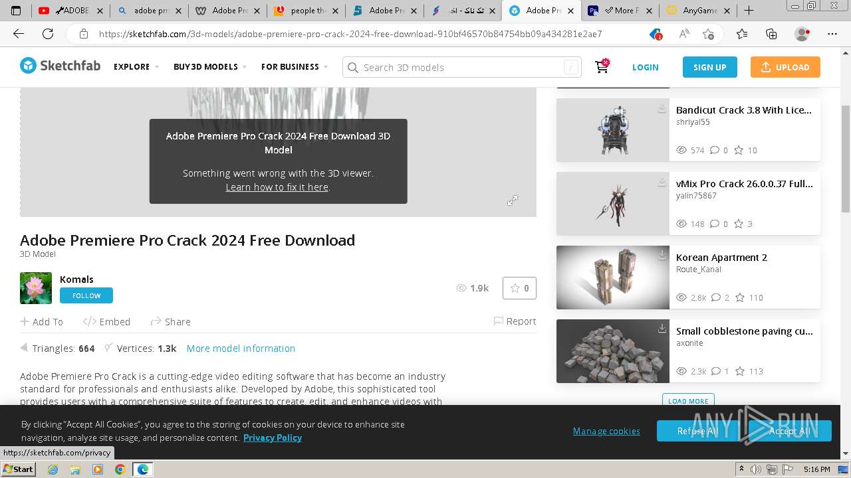Open Komals profile avatar thumbnail
The height and width of the screenshot is (478, 851).
coord(36,288)
